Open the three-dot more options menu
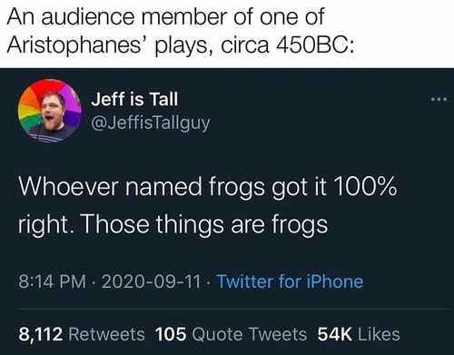 click(x=439, y=99)
